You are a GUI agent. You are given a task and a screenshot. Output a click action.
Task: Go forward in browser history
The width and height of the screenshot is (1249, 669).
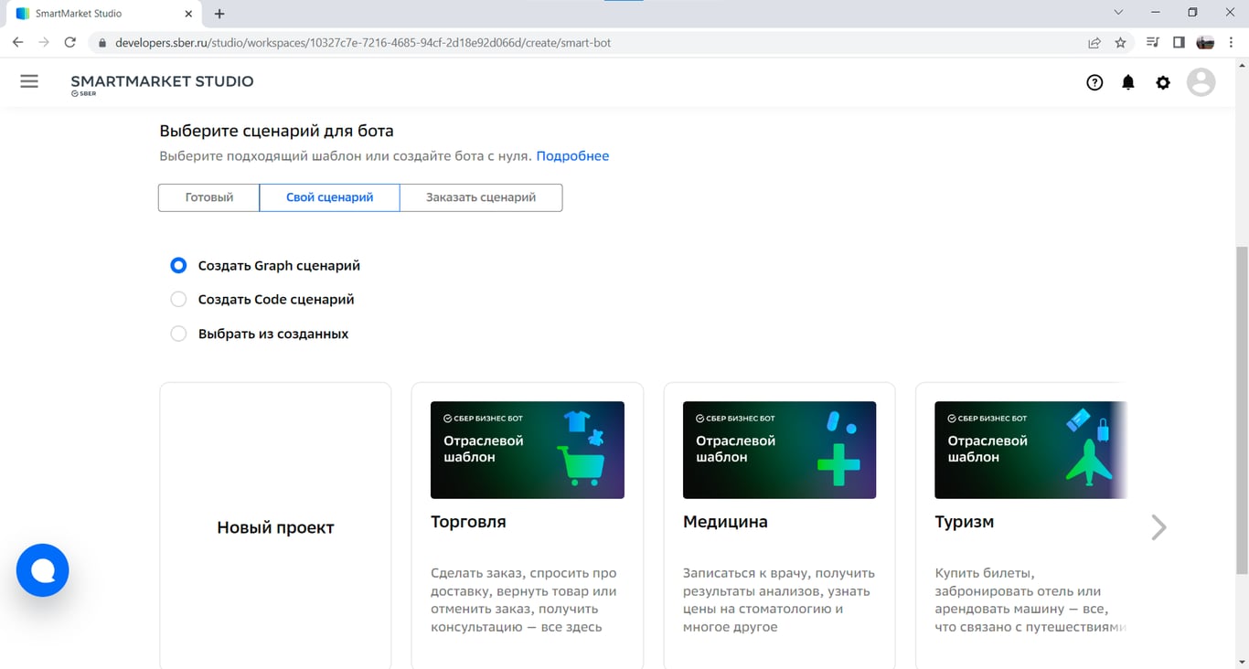click(43, 42)
